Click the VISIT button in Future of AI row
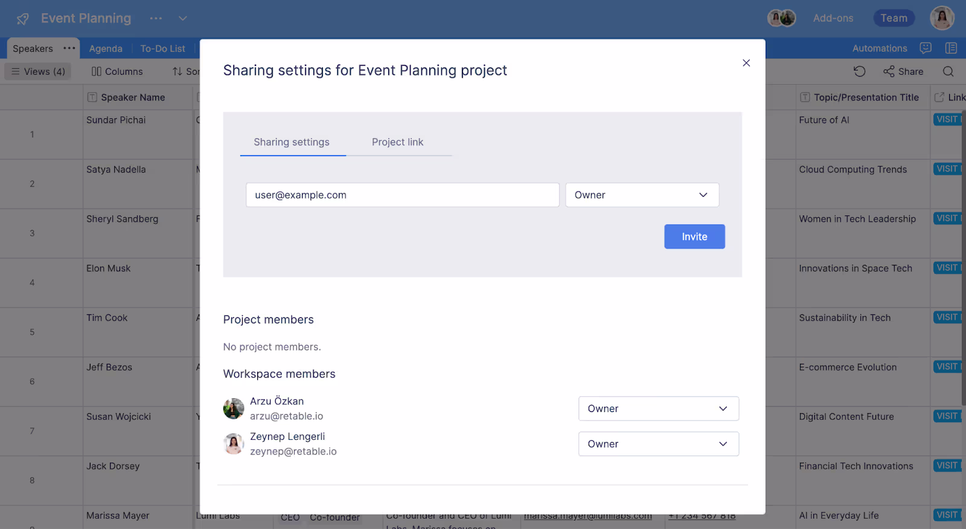The image size is (966, 529). point(947,119)
